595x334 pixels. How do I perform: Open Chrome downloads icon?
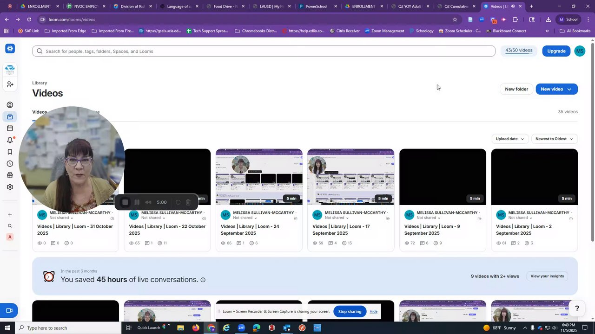549,19
